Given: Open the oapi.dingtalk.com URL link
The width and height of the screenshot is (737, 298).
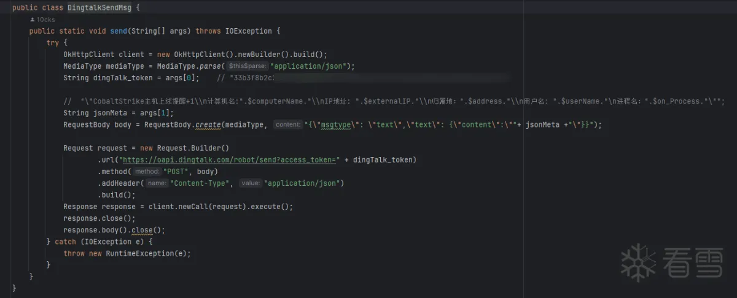Looking at the screenshot, I should click(230, 159).
